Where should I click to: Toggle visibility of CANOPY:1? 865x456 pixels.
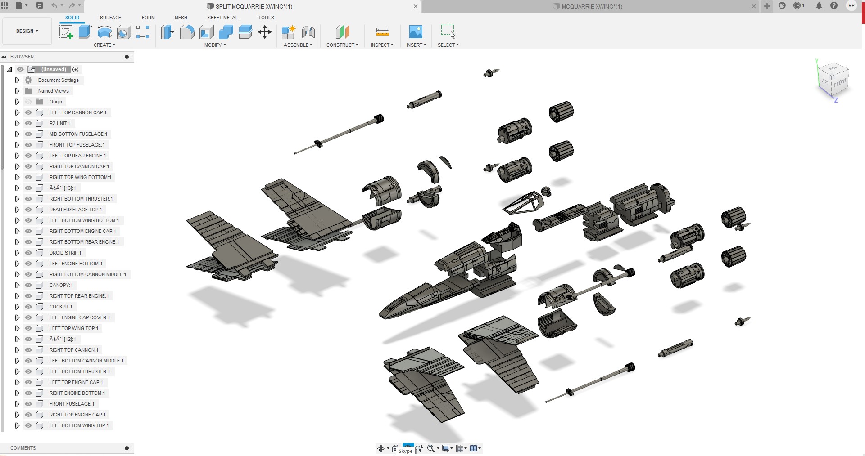tap(28, 285)
